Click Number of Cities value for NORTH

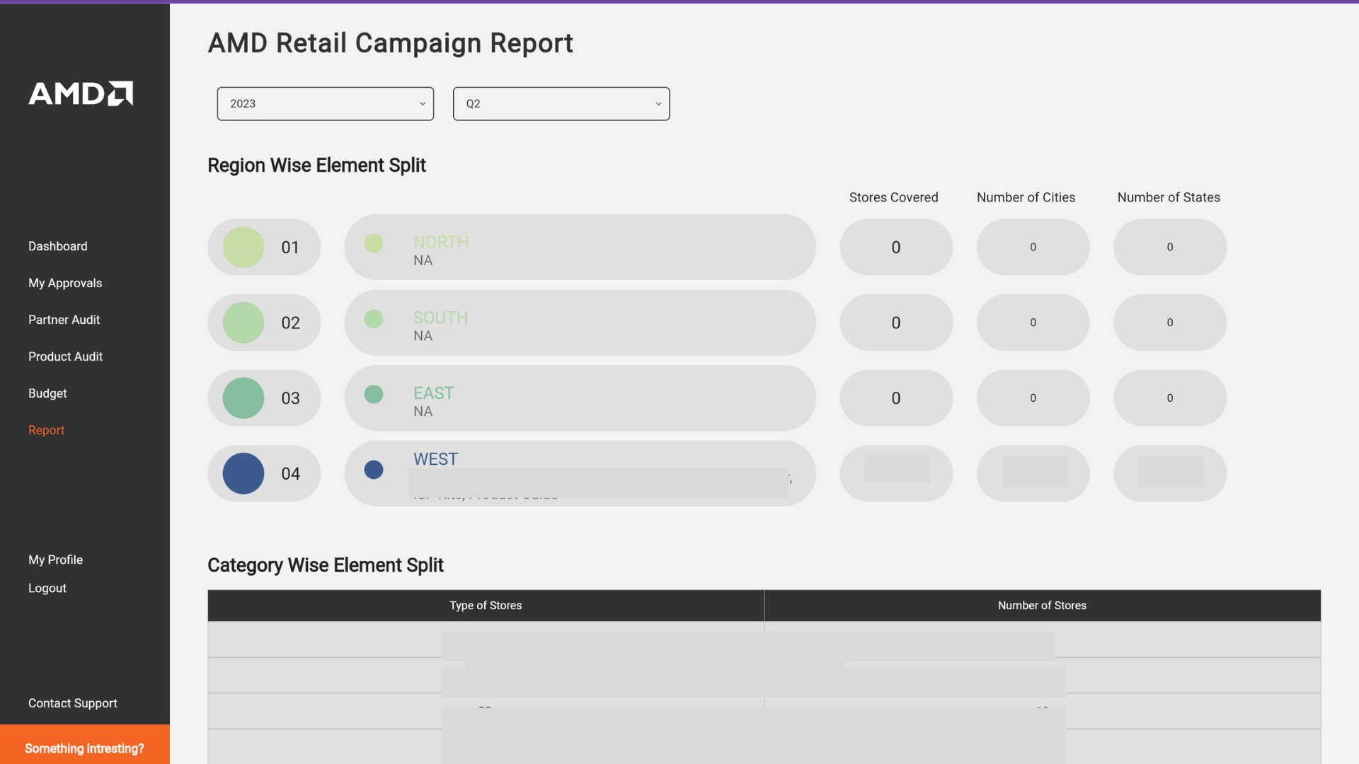point(1033,247)
